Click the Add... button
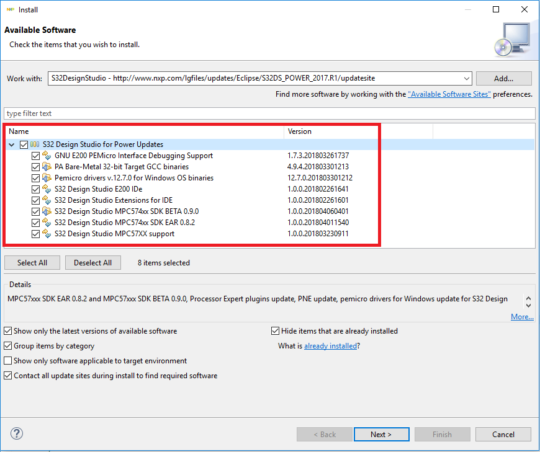Image resolution: width=540 pixels, height=452 pixels. 504,78
